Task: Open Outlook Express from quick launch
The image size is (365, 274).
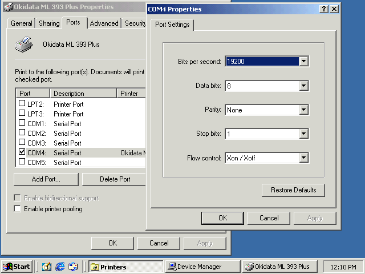Action: click(72, 267)
